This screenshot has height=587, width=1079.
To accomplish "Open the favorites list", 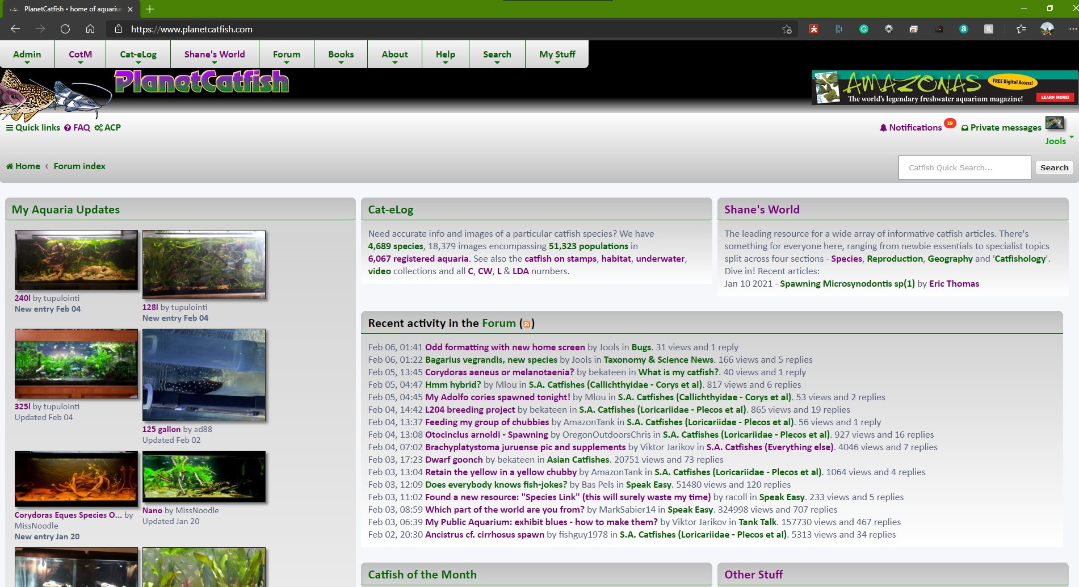I will 1021,29.
